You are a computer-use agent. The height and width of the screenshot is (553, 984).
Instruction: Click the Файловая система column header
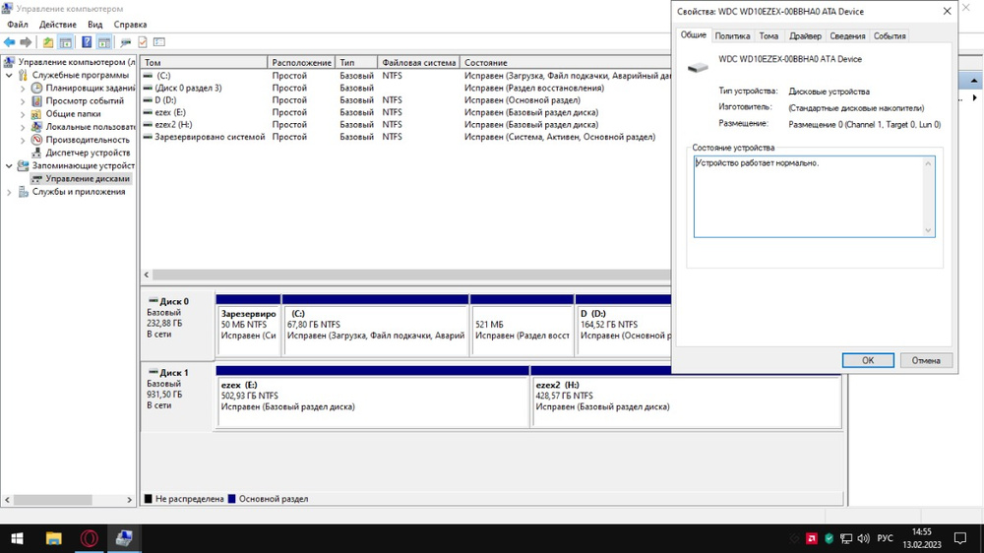point(418,62)
